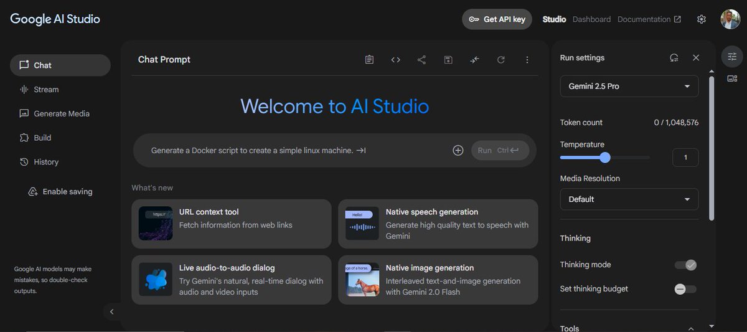Close the Run settings panel
This screenshot has height=332, width=747.
[696, 57]
